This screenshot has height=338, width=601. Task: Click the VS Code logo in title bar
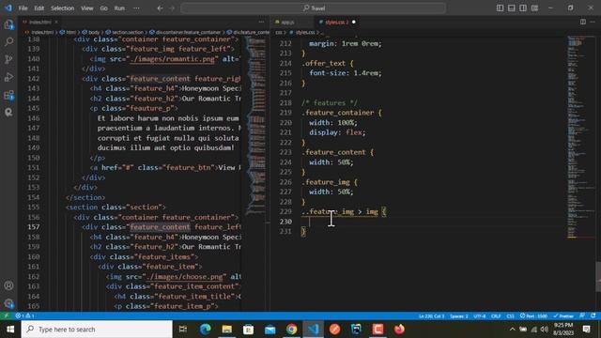coord(8,8)
